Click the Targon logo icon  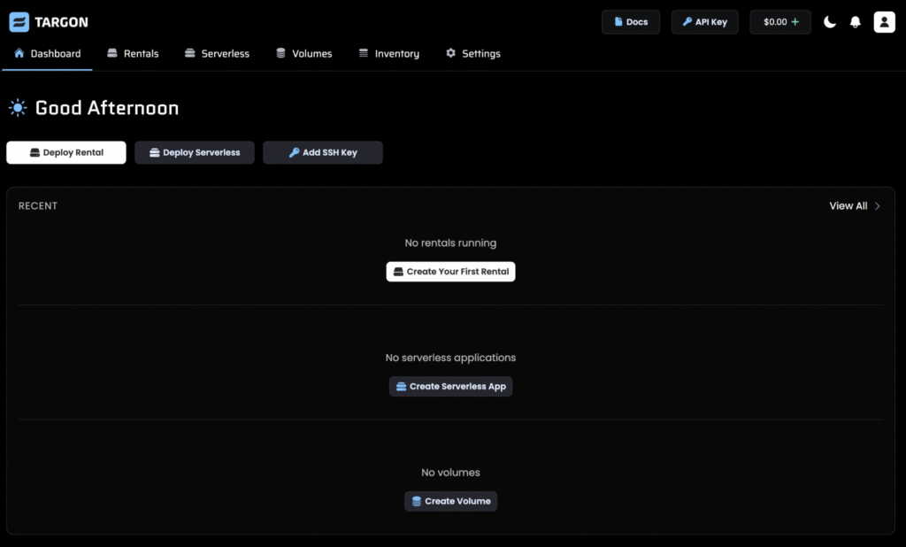click(19, 22)
